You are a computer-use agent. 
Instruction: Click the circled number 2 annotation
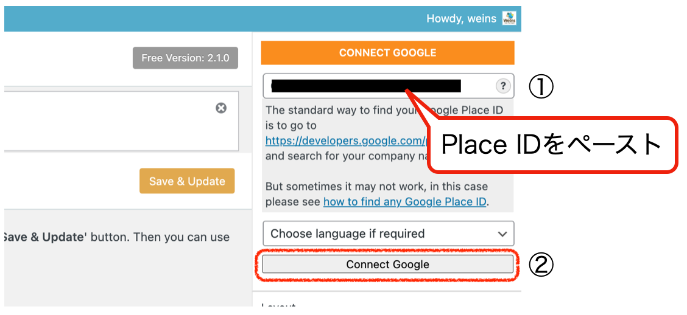pyautogui.click(x=540, y=265)
